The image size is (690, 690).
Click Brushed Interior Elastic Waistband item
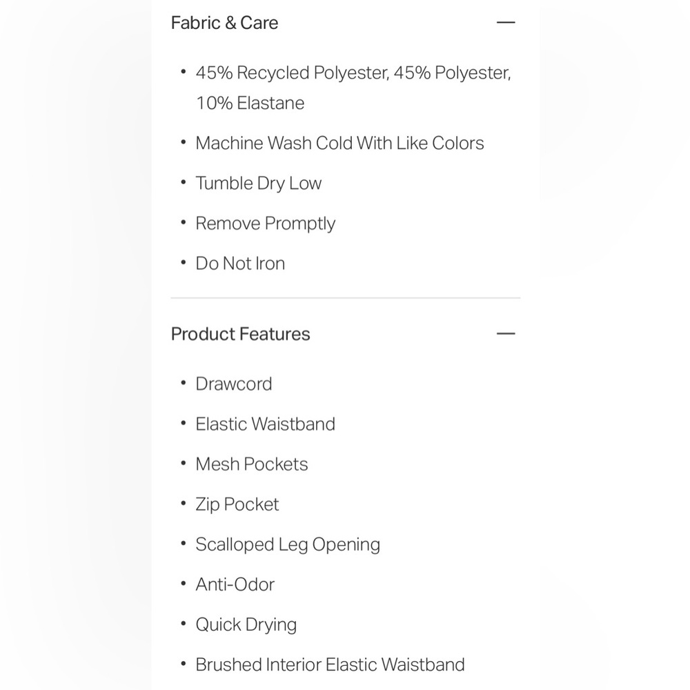(x=330, y=664)
